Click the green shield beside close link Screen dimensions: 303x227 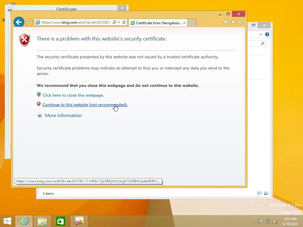pyautogui.click(x=39, y=94)
